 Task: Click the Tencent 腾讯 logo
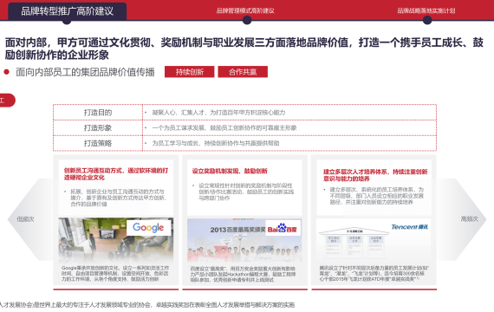pyautogui.click(x=409, y=227)
